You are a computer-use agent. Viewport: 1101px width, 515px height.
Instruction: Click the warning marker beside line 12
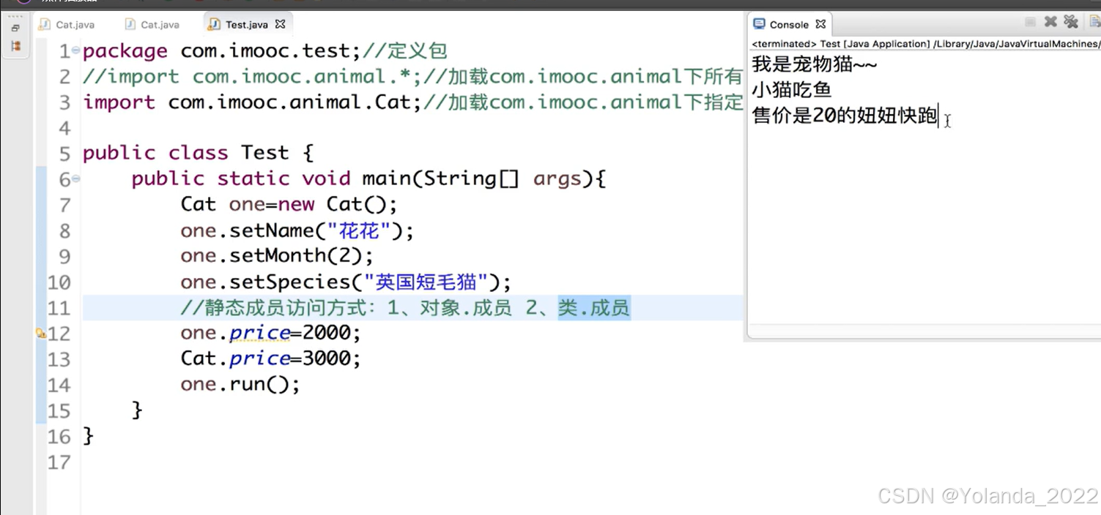[41, 333]
